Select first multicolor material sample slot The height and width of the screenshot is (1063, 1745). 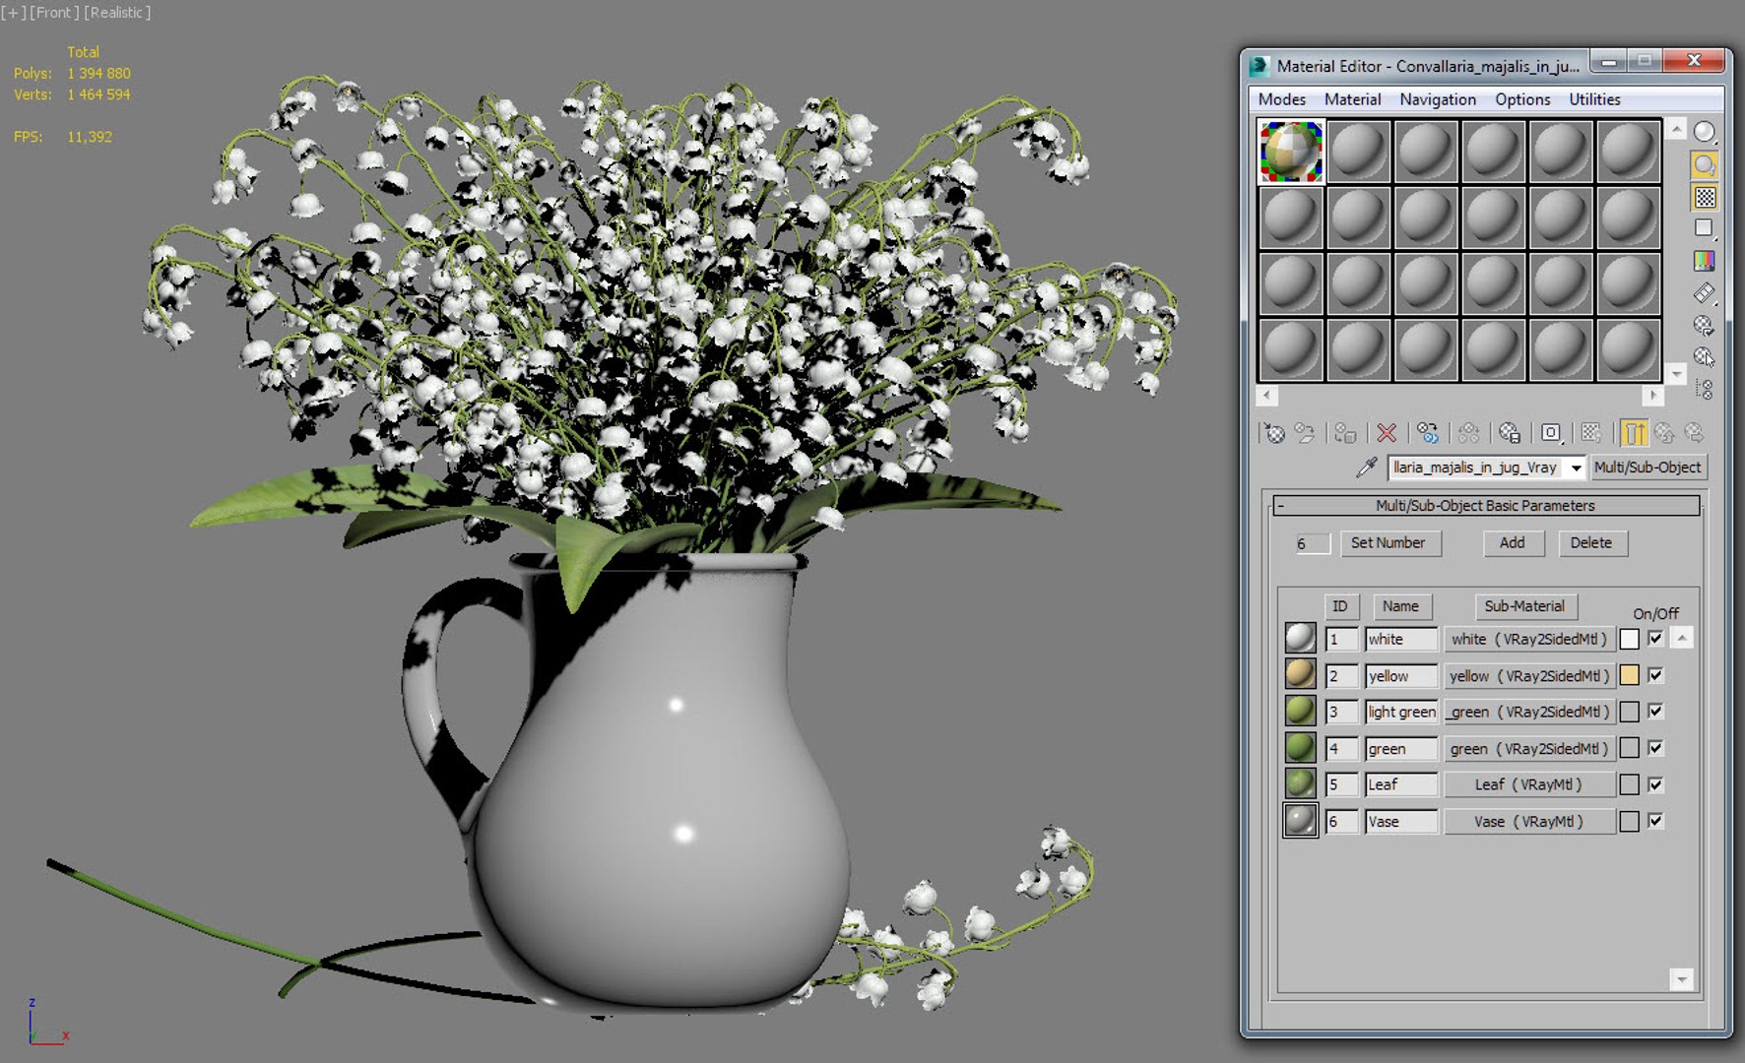point(1291,152)
